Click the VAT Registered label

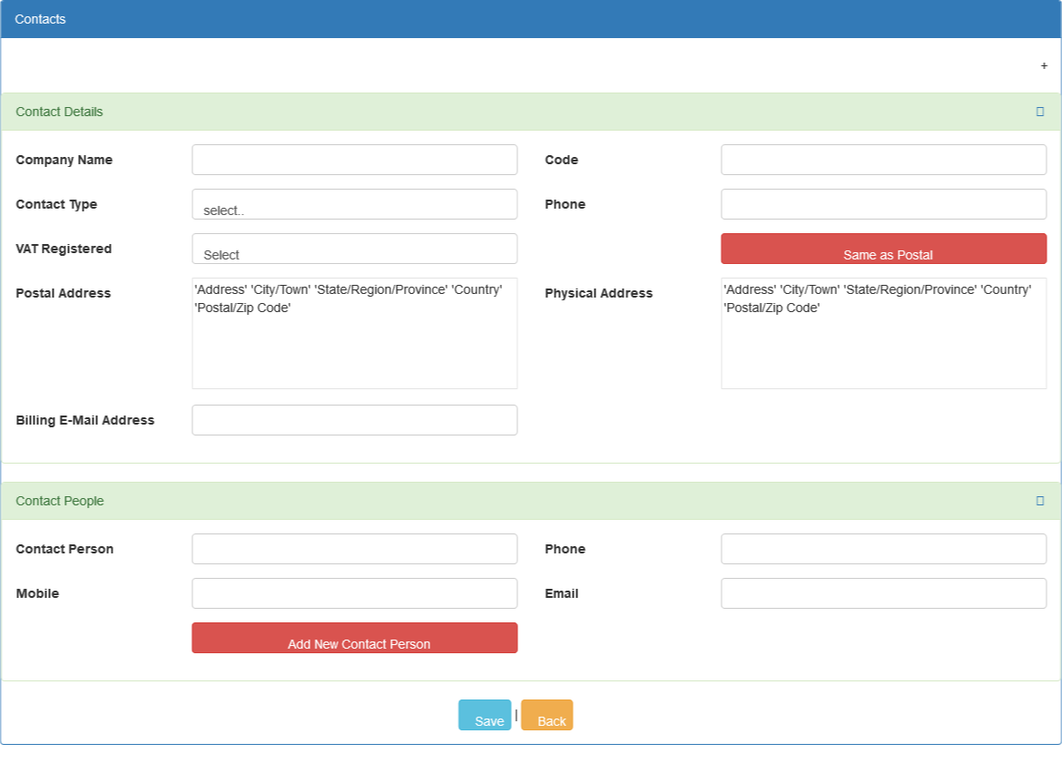pyautogui.click(x=64, y=249)
